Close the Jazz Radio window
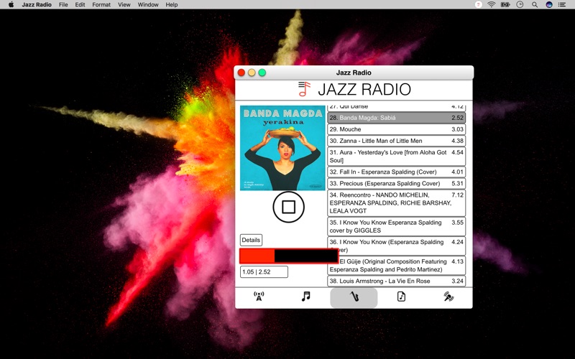This screenshot has height=359, width=575. pyautogui.click(x=241, y=73)
